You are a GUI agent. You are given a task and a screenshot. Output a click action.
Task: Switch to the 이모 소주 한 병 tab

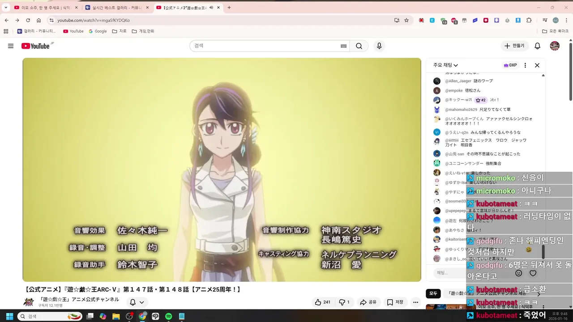click(46, 8)
